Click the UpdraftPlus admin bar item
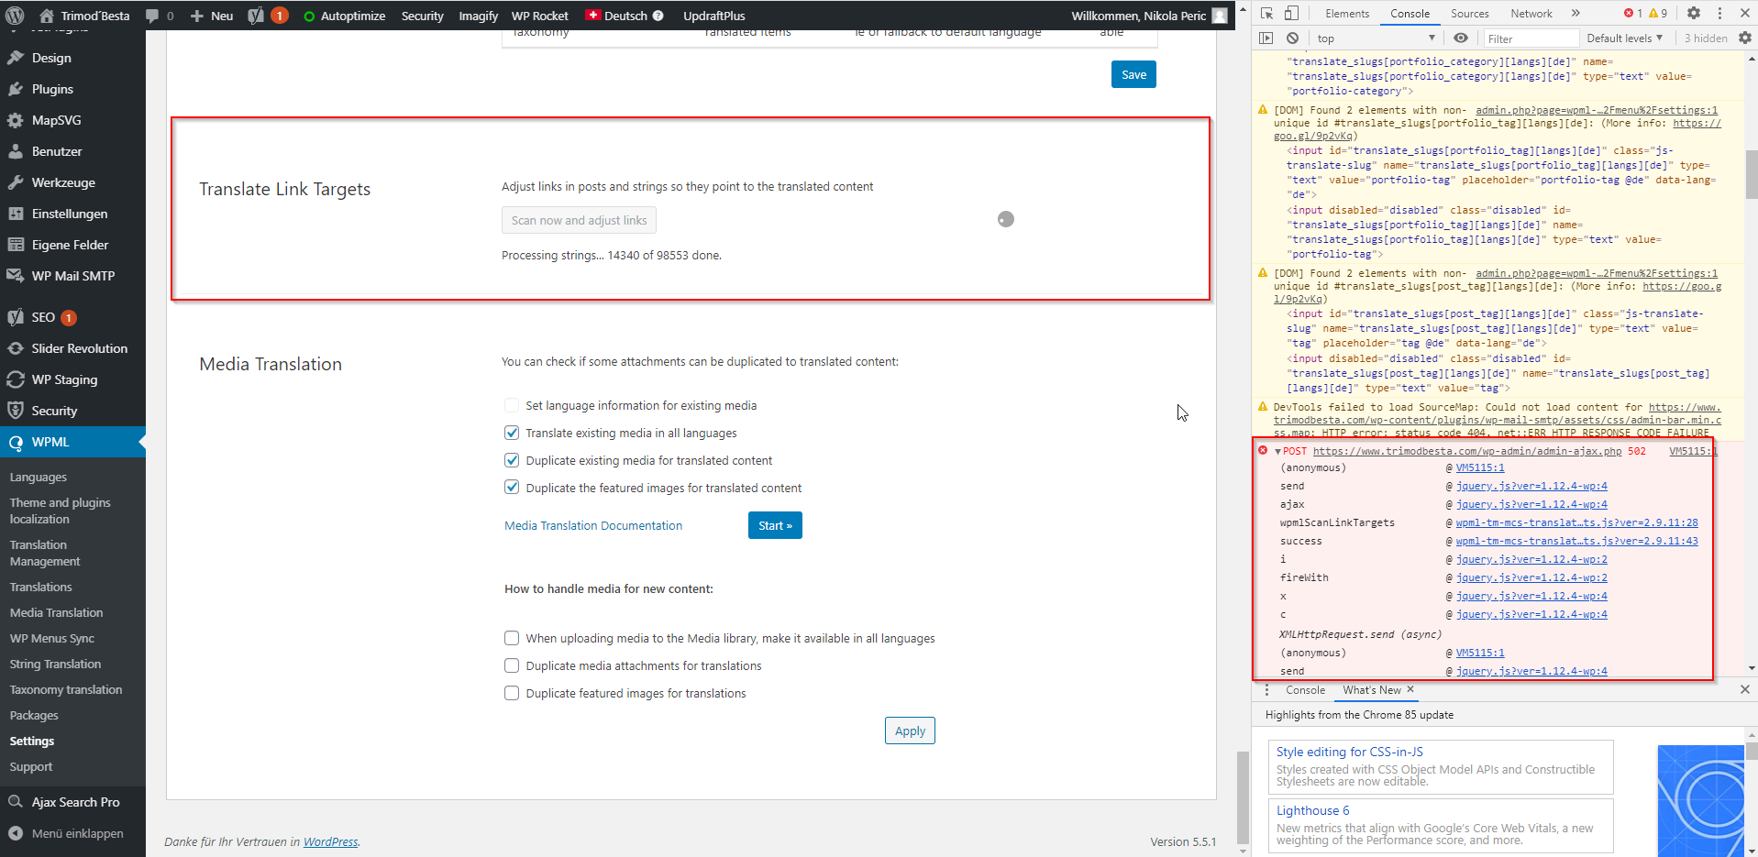 [x=713, y=16]
